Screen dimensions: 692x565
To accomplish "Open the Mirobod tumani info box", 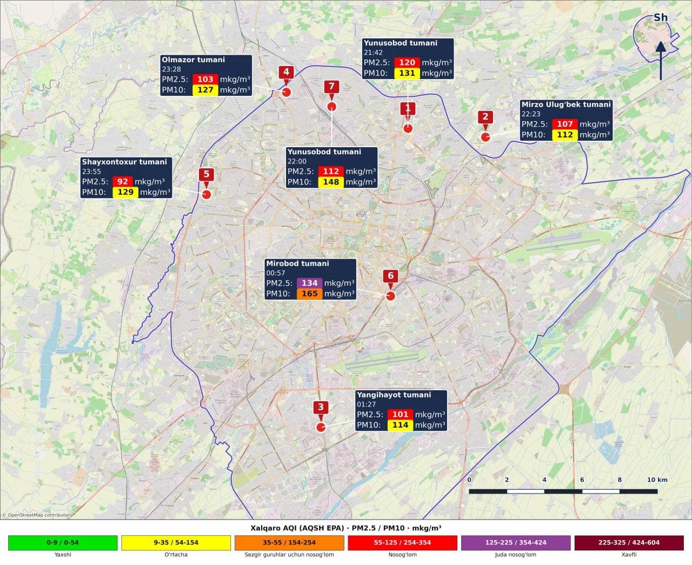I will [310, 279].
